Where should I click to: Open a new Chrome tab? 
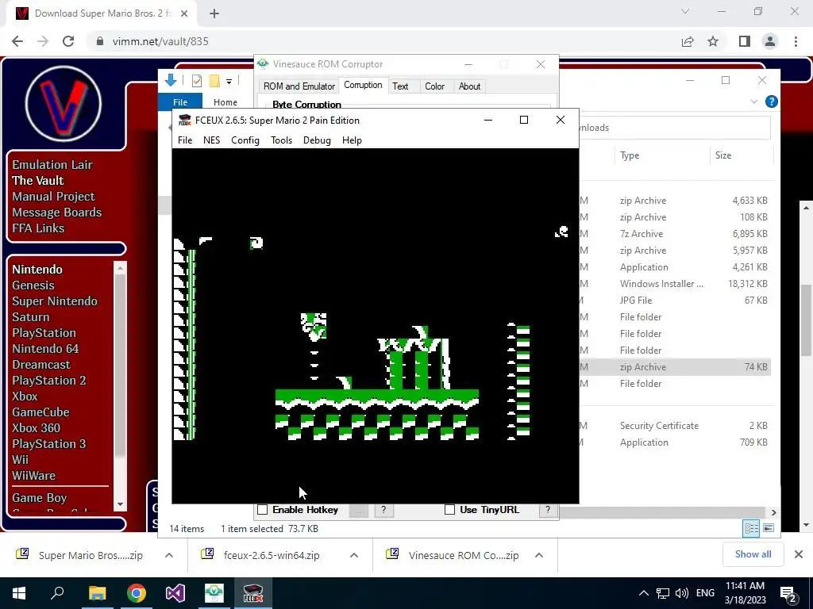coord(214,13)
